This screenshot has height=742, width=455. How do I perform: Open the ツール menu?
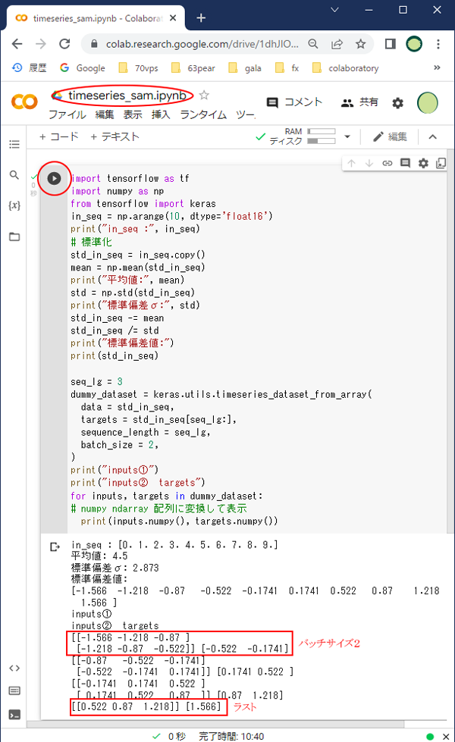[x=245, y=114]
